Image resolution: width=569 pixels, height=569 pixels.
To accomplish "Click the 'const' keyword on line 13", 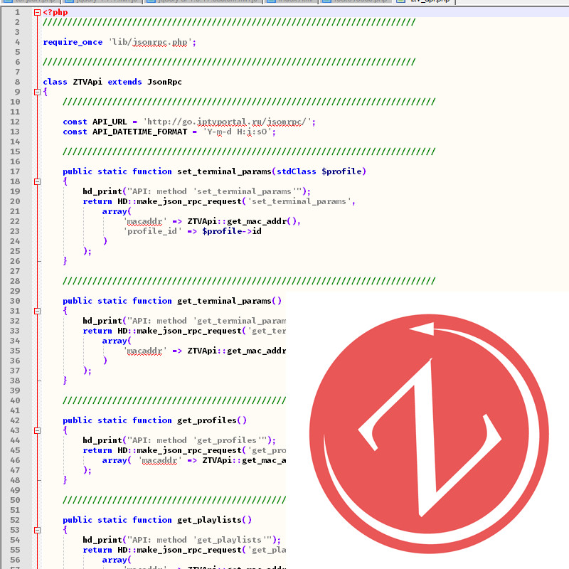I will [75, 132].
